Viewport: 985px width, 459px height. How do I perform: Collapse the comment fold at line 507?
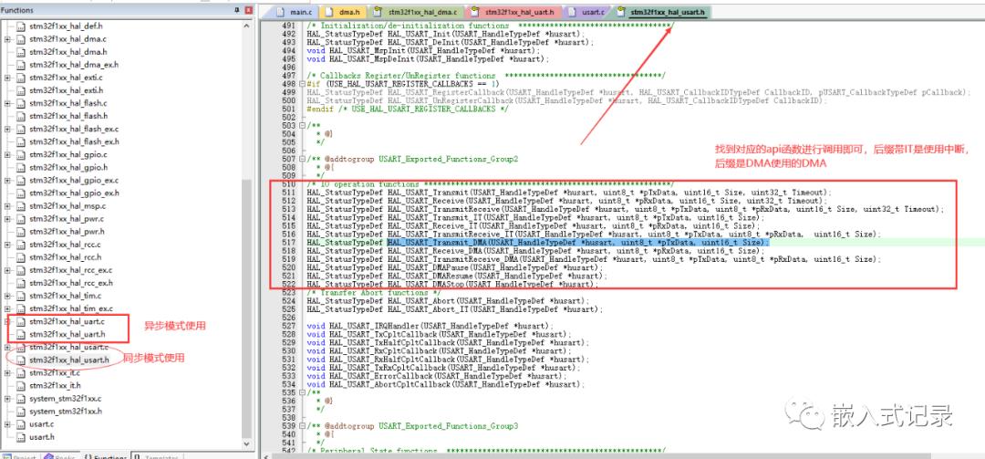[302, 159]
